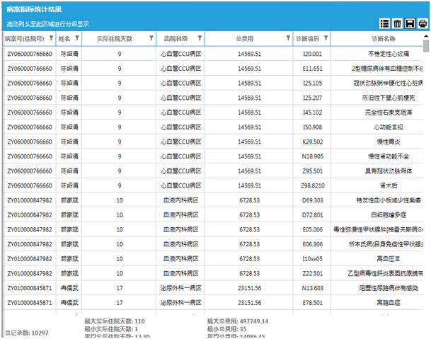The width and height of the screenshot is (431, 339).
Task: Click the printer icon
Action: pos(423,23)
